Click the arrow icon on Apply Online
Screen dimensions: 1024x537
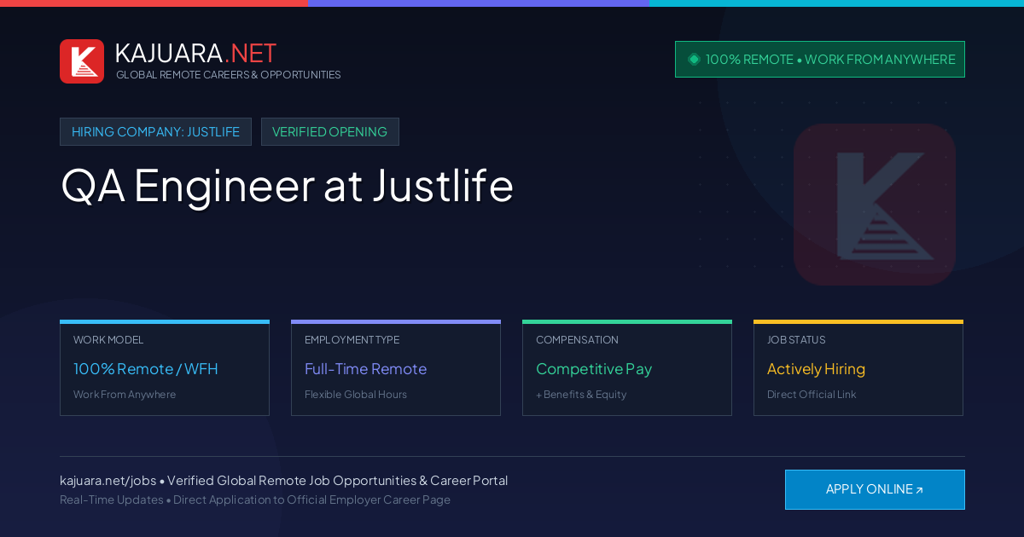pos(919,490)
